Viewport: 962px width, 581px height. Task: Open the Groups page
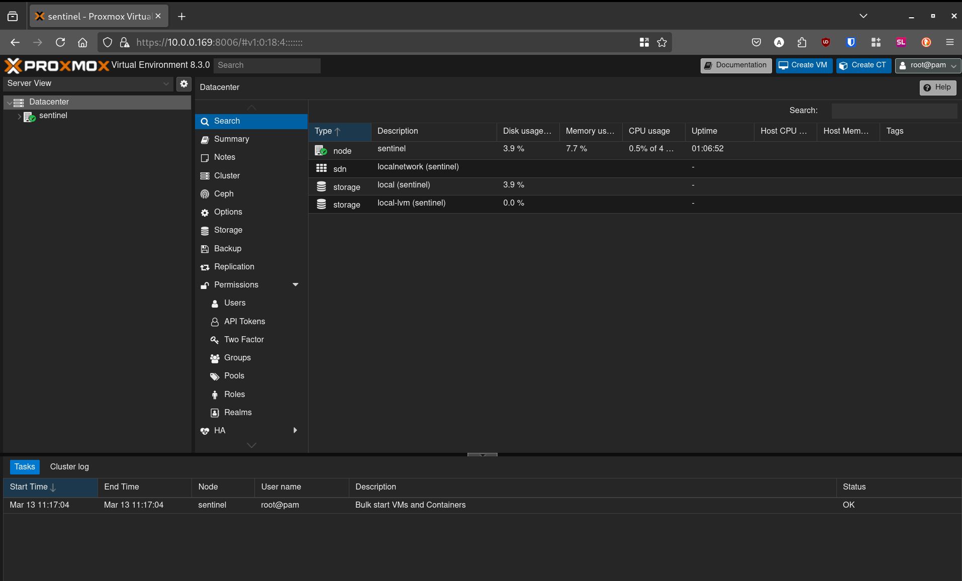point(251,358)
